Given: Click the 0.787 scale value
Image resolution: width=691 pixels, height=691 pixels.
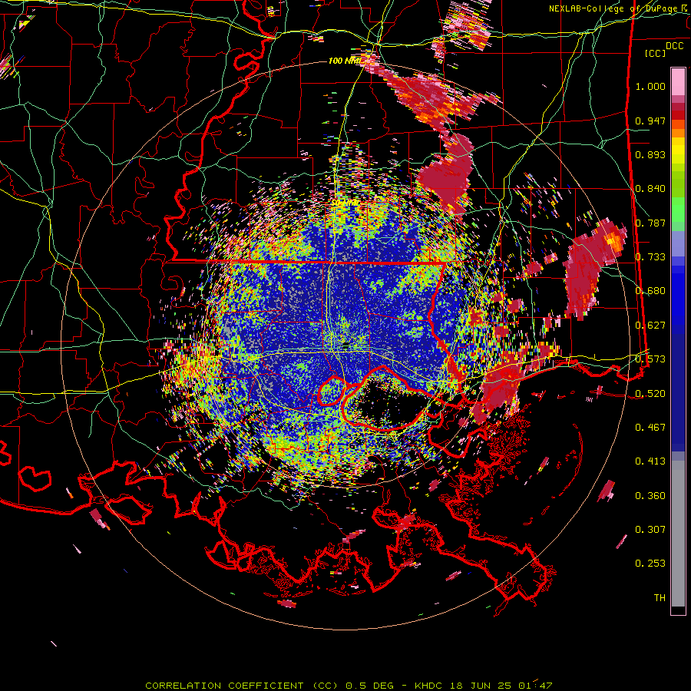Looking at the screenshot, I should pos(650,223).
